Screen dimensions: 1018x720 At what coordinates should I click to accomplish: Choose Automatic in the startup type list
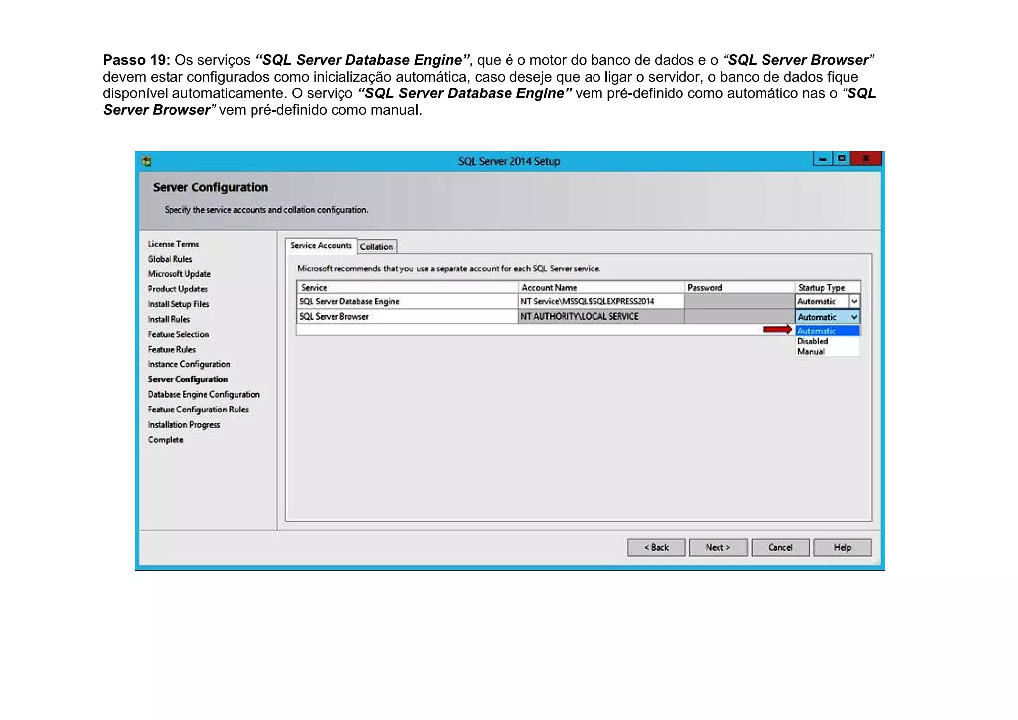pyautogui.click(x=828, y=331)
